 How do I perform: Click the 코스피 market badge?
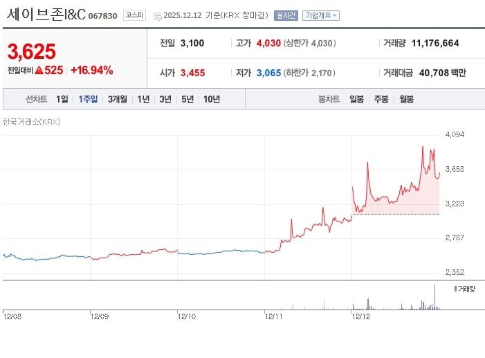[x=134, y=15]
